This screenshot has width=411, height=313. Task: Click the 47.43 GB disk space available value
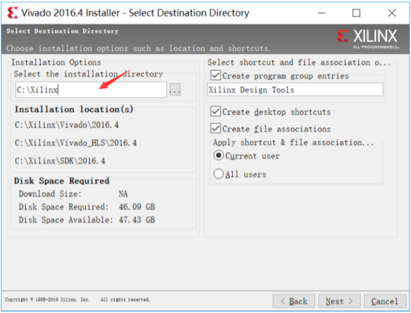pyautogui.click(x=137, y=220)
